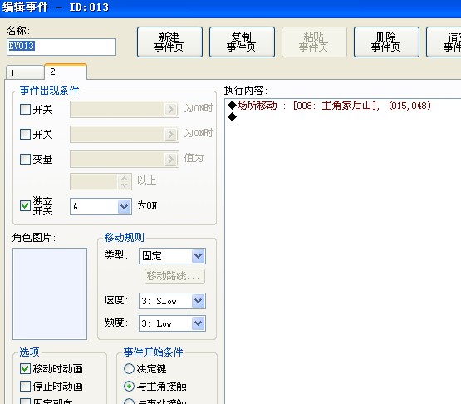Switch to event page tab 1
This screenshot has height=404, width=461.
tap(25, 72)
